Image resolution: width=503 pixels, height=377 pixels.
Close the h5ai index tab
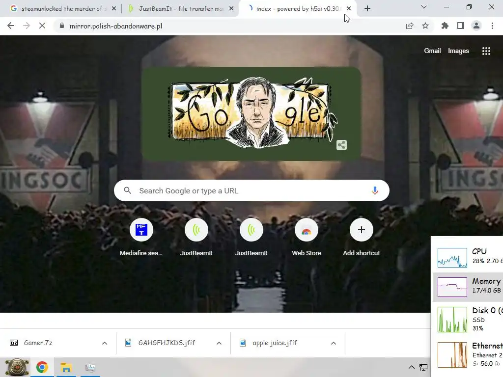tap(349, 9)
